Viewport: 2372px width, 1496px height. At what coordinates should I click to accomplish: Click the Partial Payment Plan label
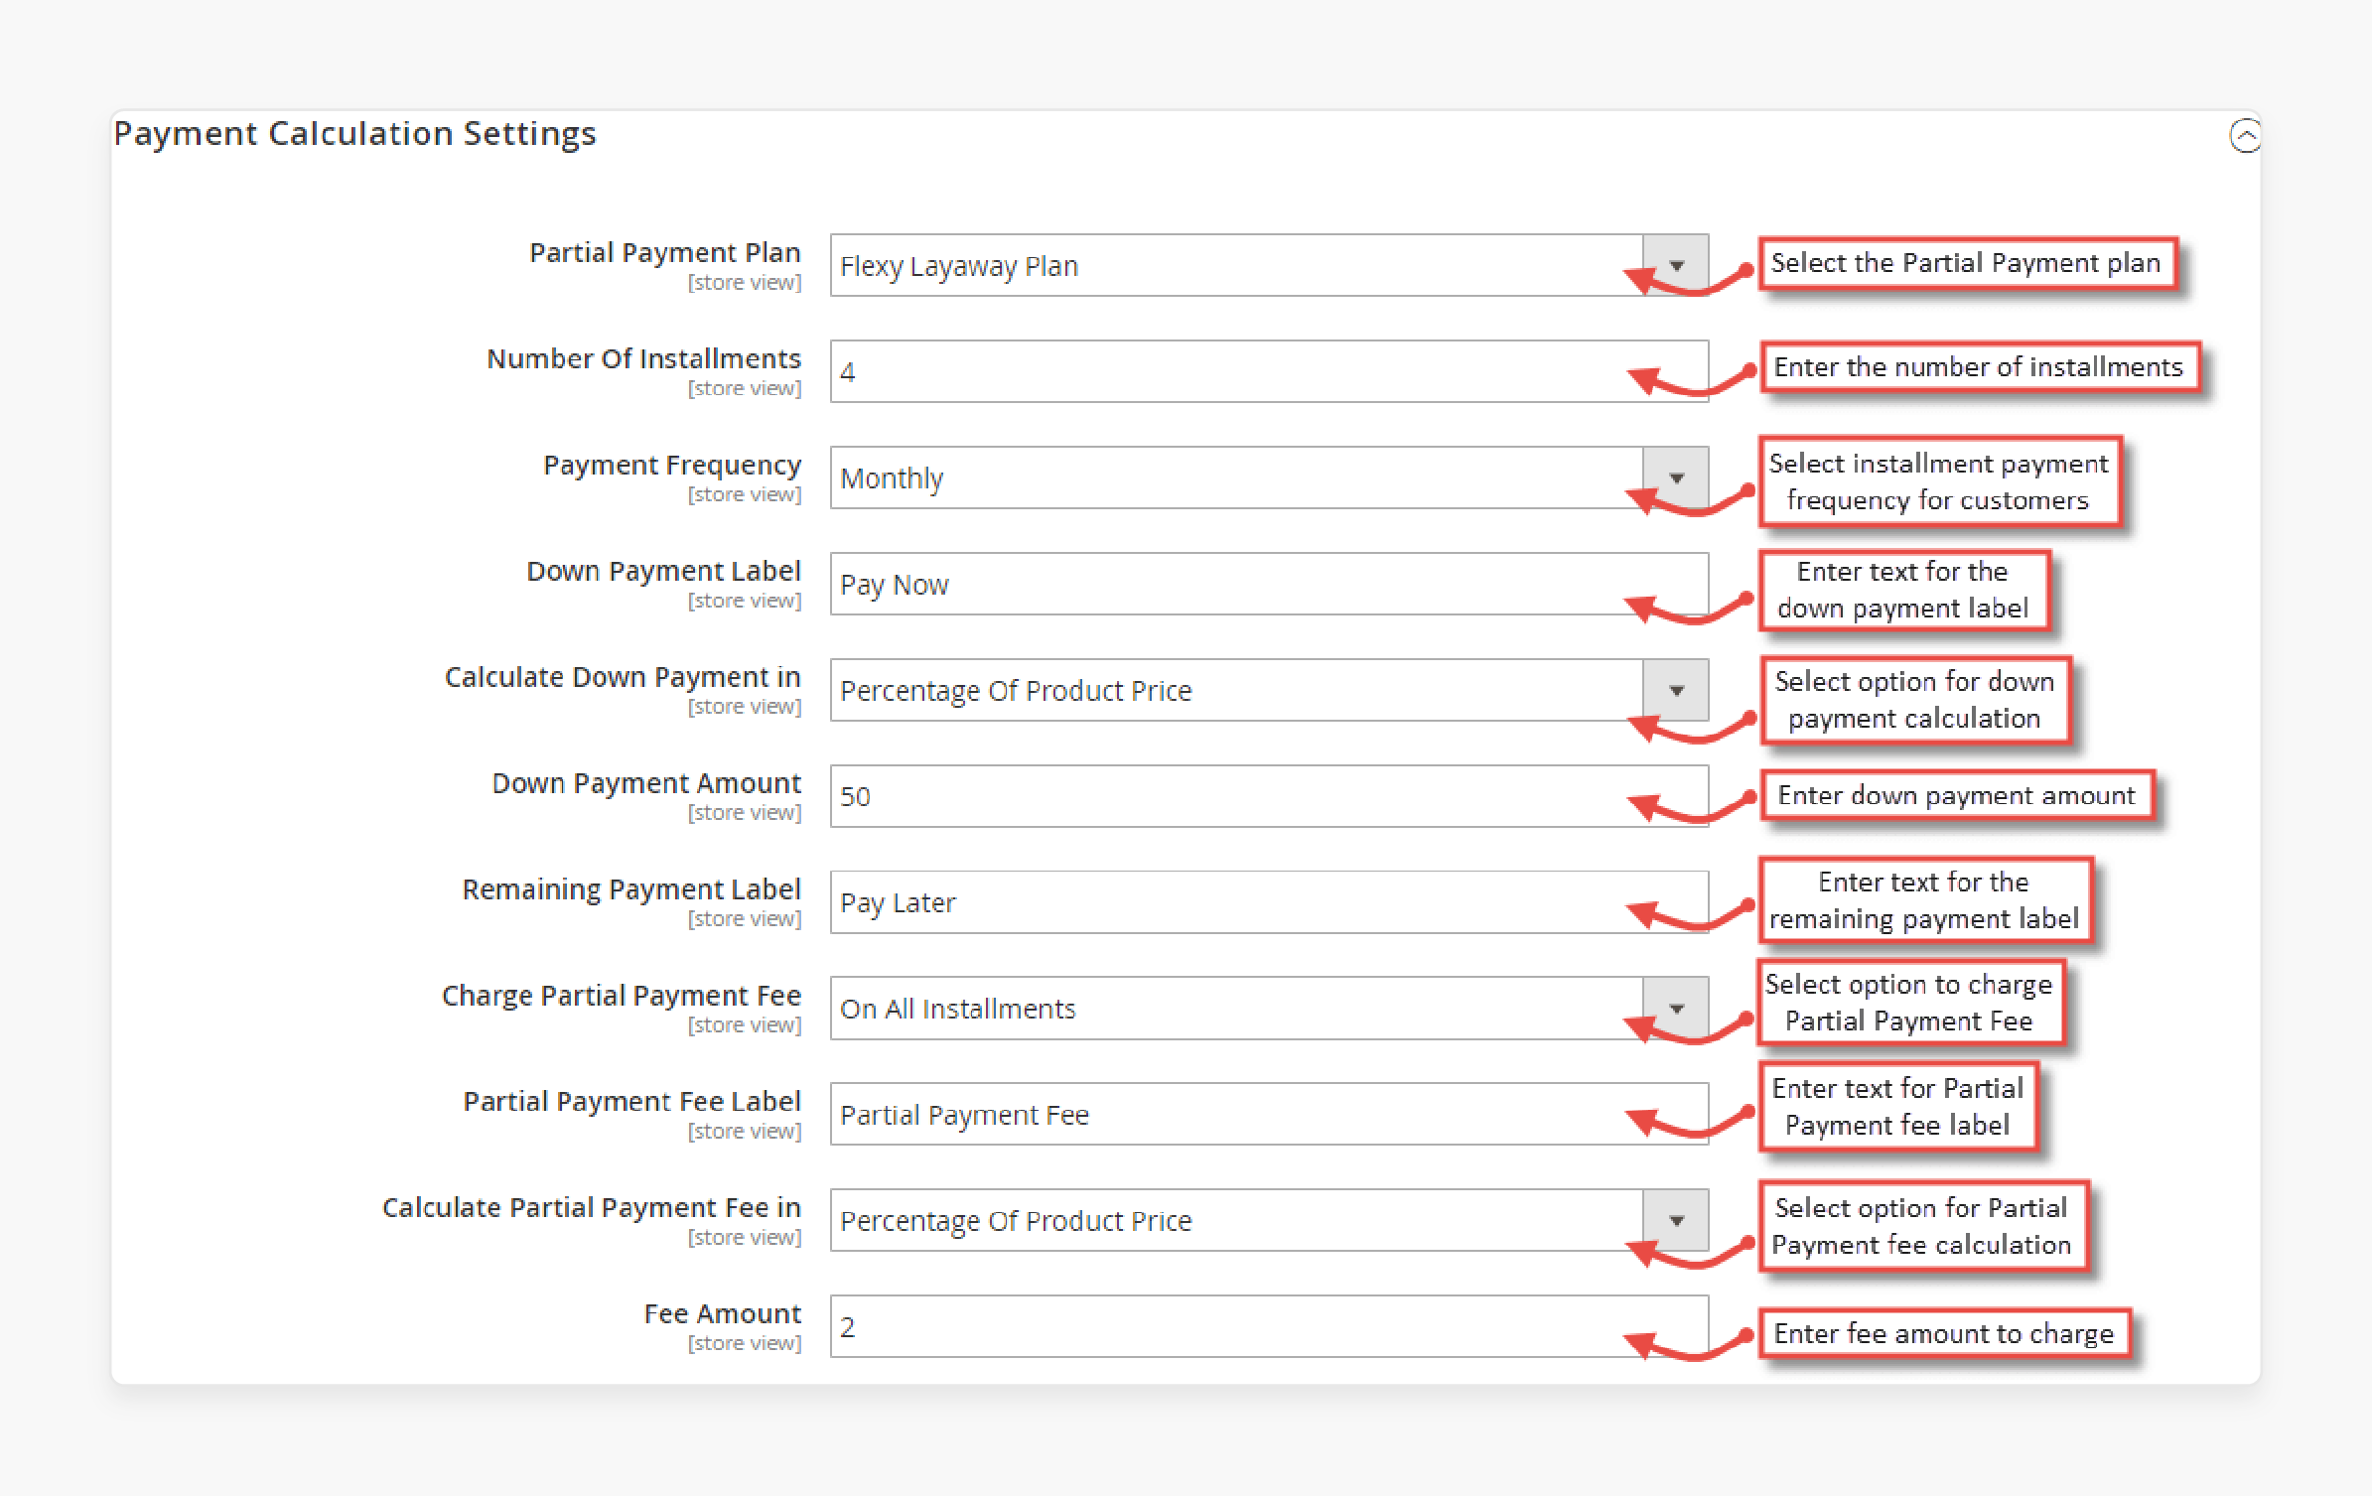click(x=665, y=253)
